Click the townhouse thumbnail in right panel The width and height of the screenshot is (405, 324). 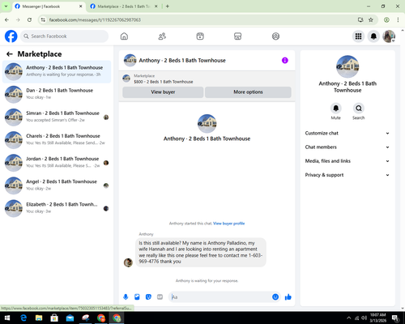point(347,66)
